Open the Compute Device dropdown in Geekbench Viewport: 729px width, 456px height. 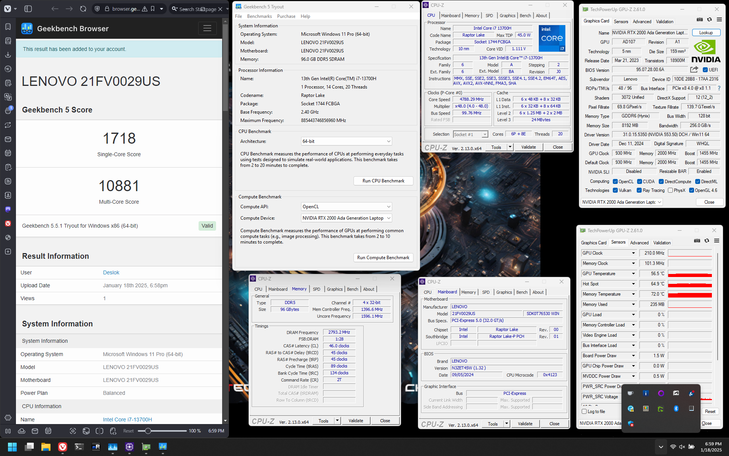[346, 218]
